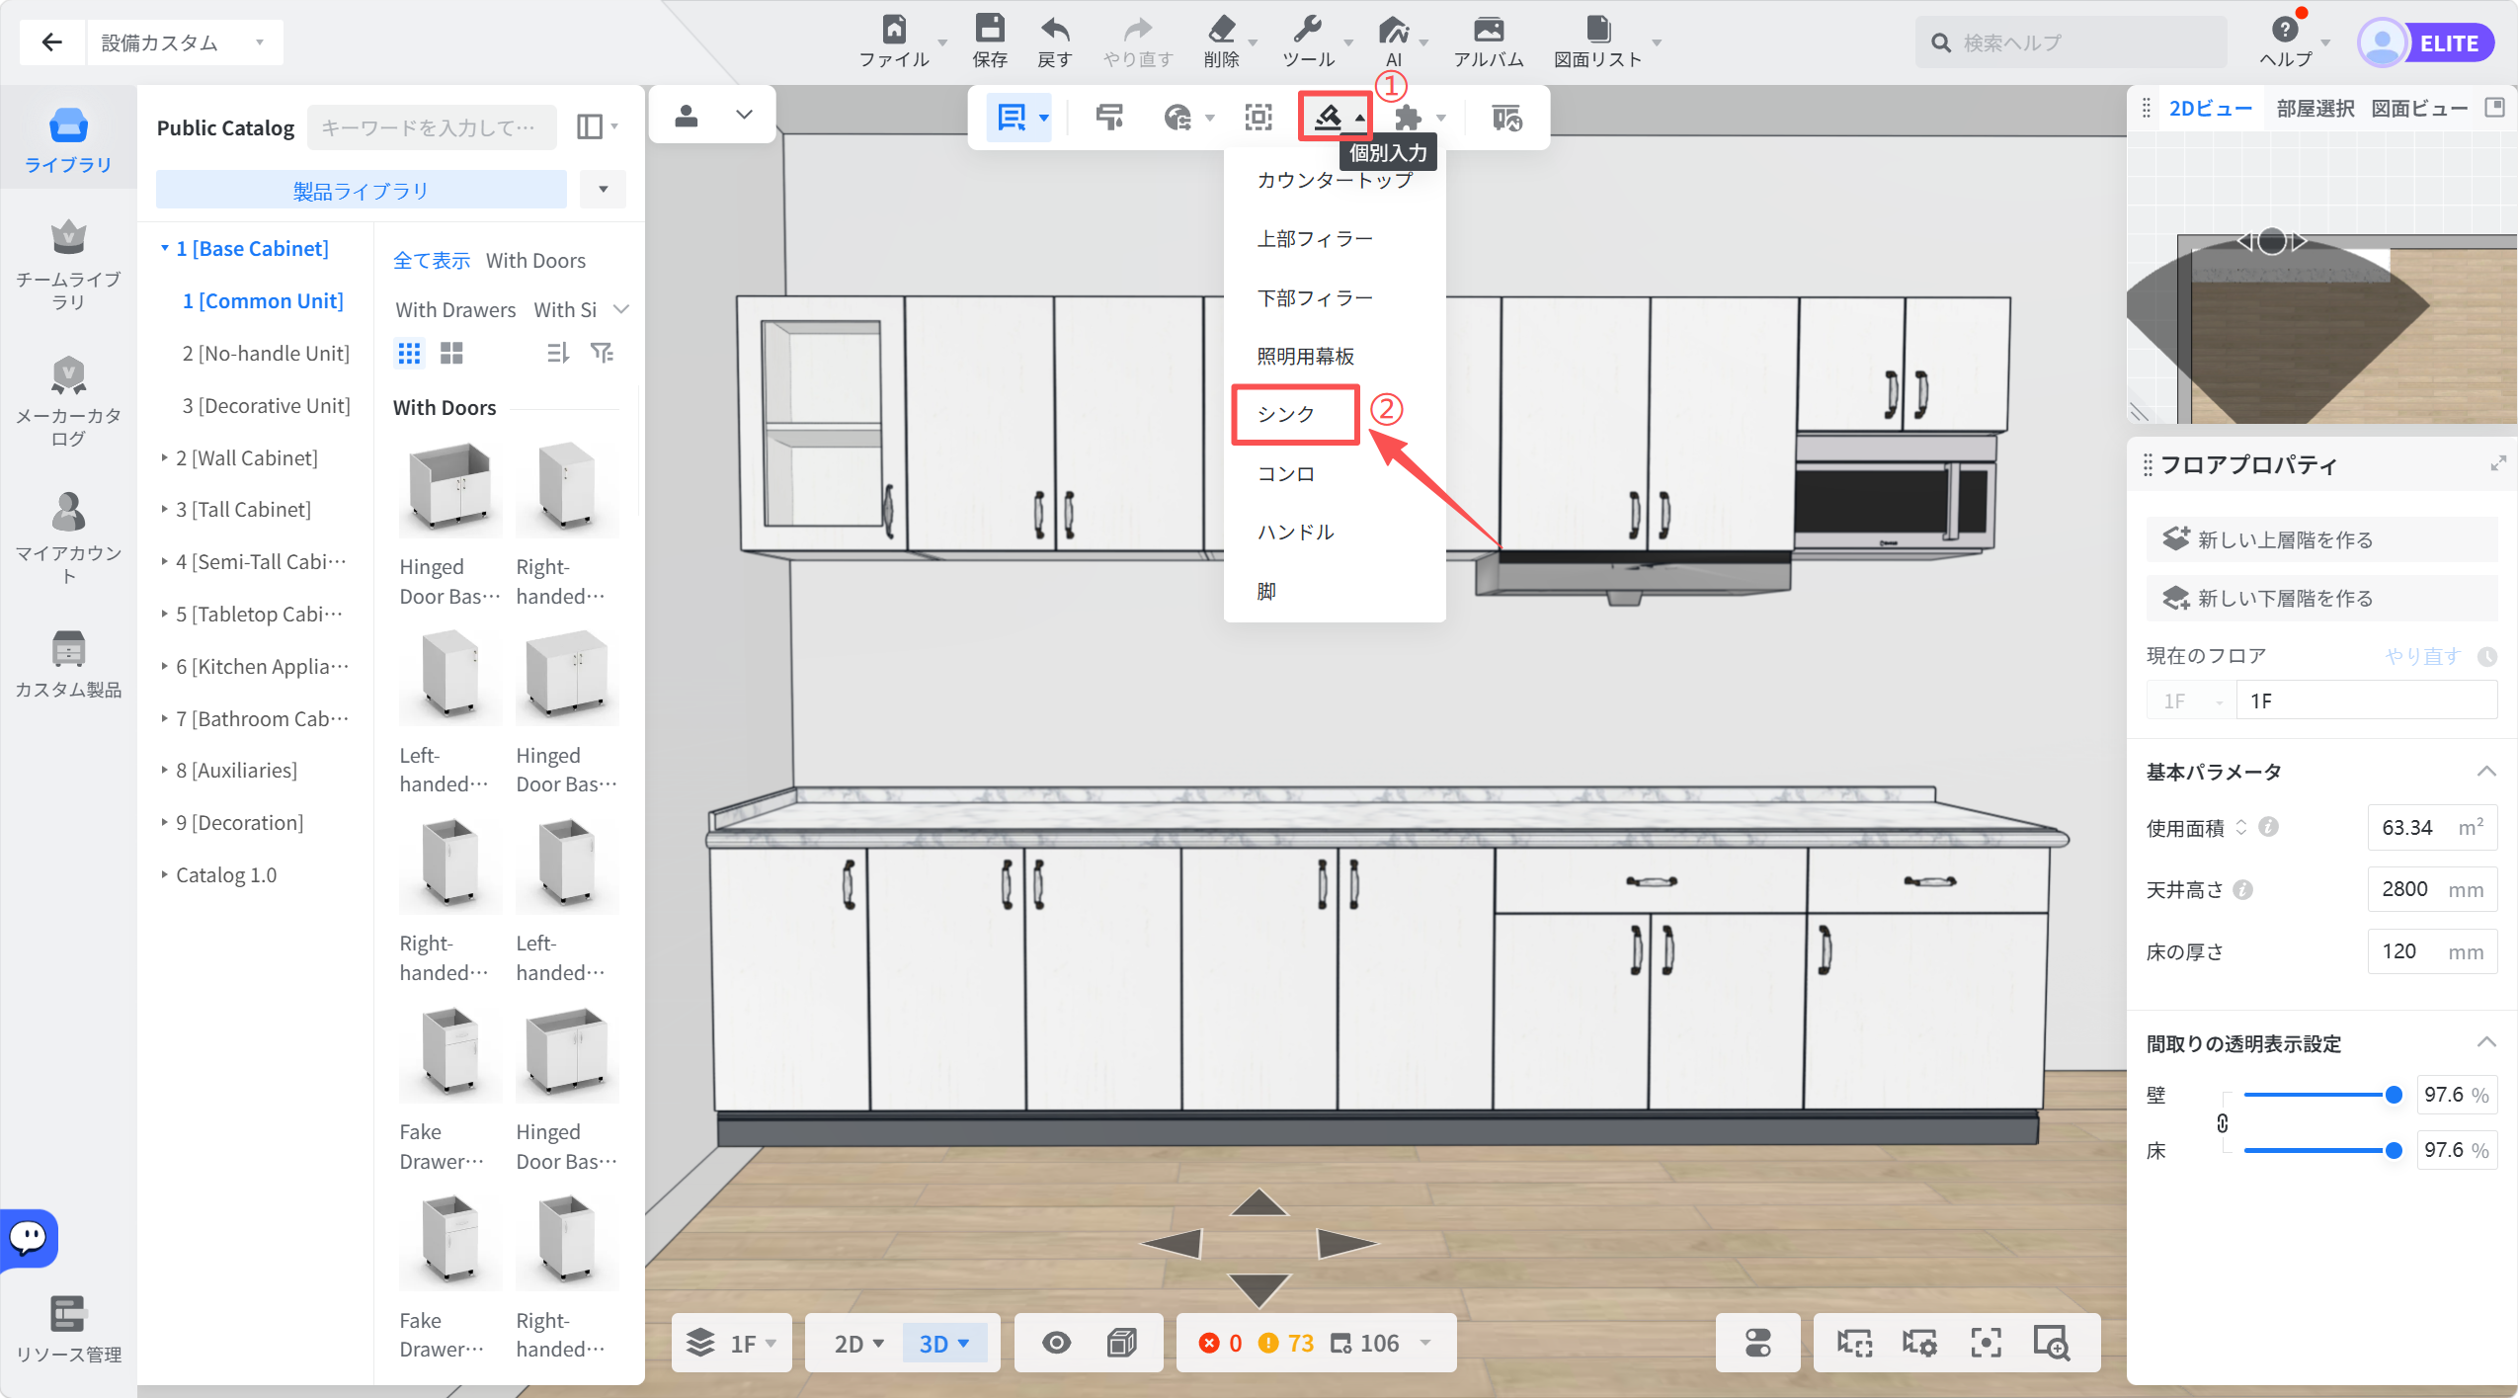This screenshot has width=2518, height=1398.
Task: Select シンク from the dropdown menu
Action: (1286, 414)
